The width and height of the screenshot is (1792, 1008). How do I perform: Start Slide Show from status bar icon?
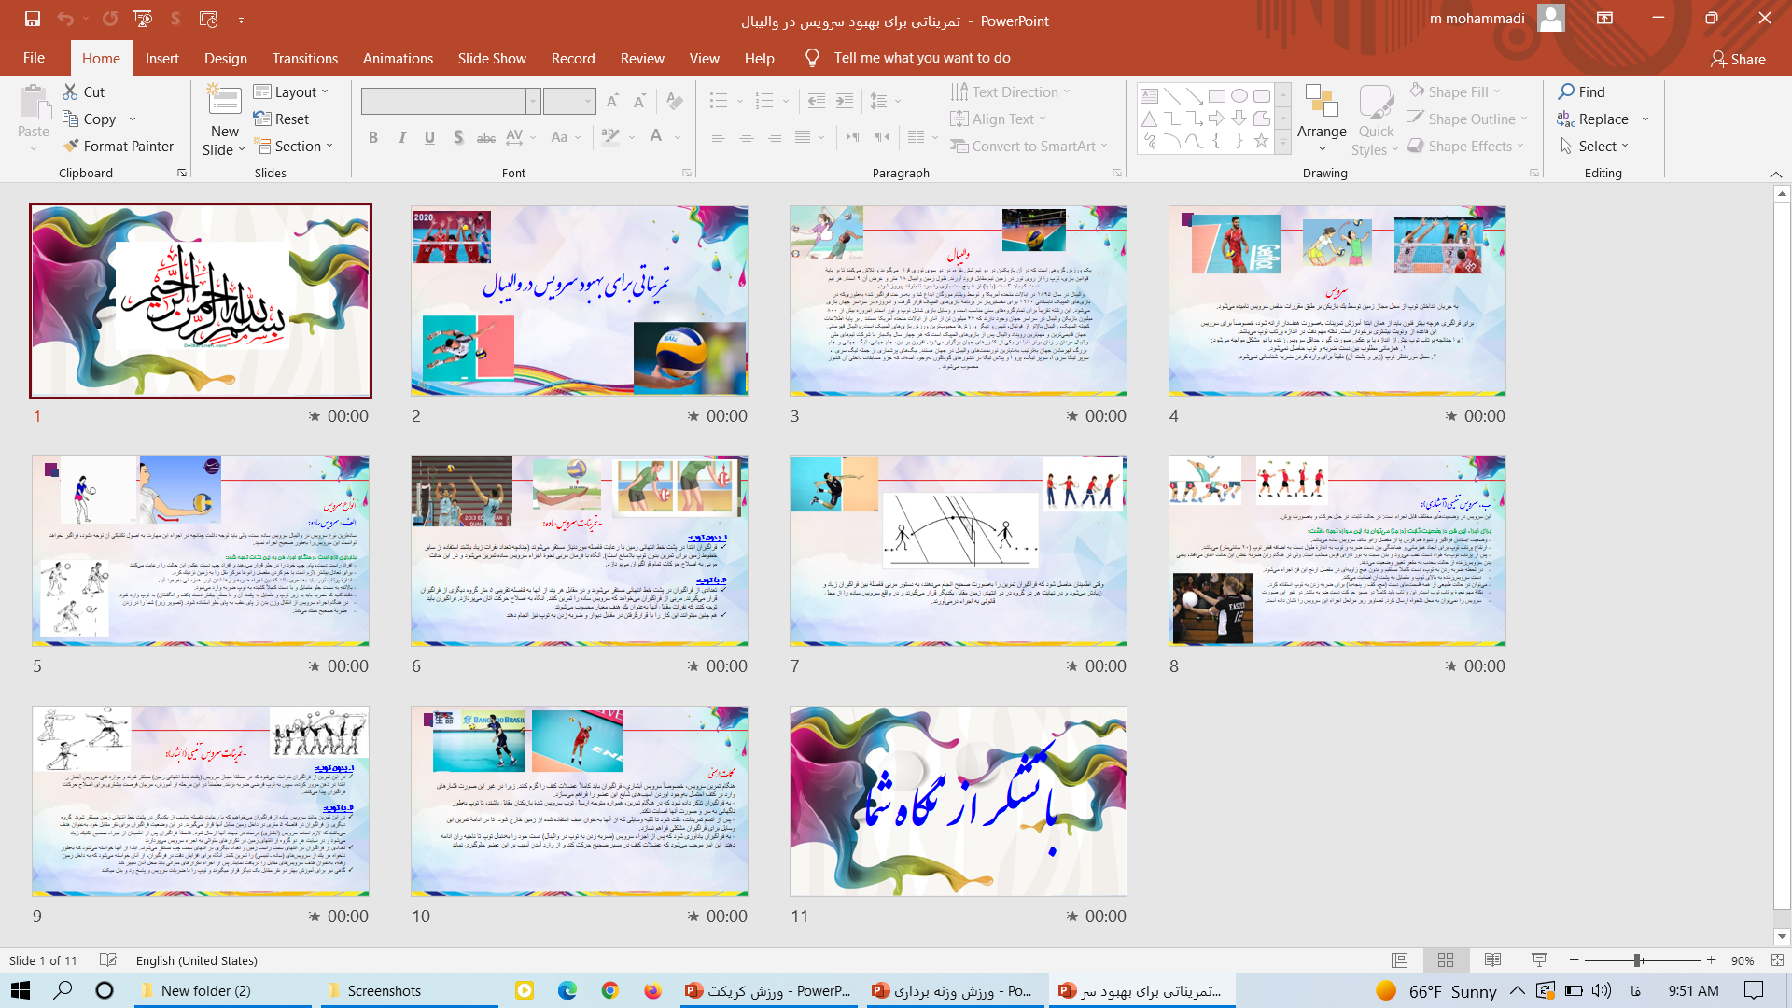click(1539, 960)
